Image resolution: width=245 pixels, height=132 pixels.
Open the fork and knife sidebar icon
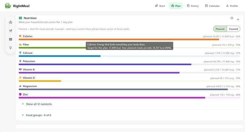(10, 31)
